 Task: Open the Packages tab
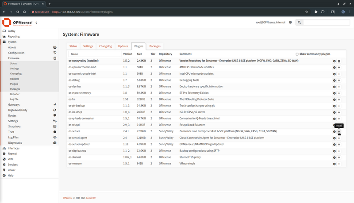coord(155,46)
